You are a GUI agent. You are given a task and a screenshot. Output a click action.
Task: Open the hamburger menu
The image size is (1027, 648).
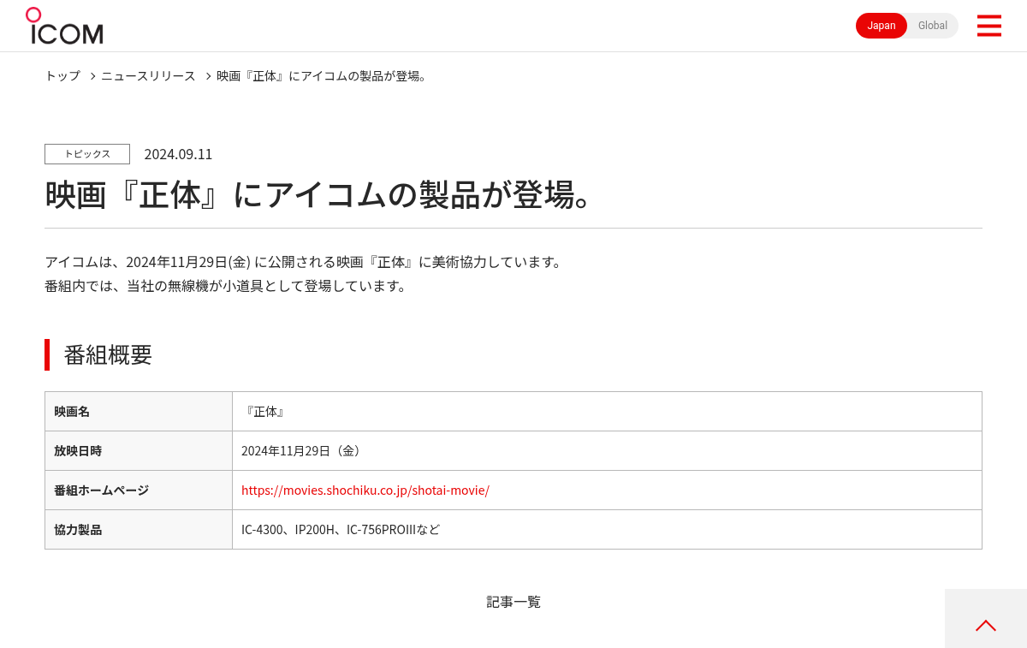point(988,26)
